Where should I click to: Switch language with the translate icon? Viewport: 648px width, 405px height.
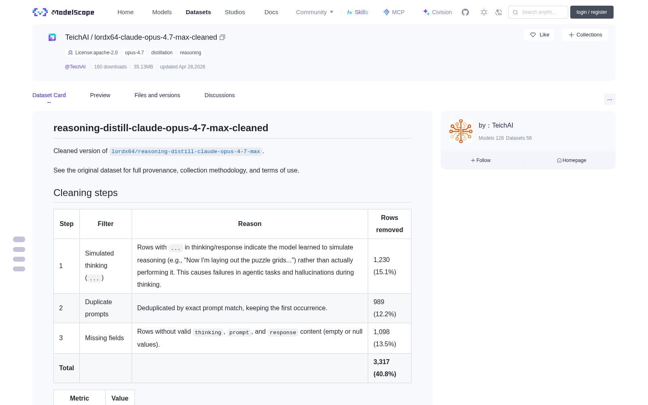pyautogui.click(x=499, y=12)
